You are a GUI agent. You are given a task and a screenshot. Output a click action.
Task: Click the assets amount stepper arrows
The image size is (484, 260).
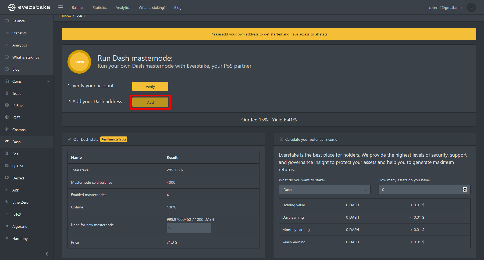coord(465,190)
